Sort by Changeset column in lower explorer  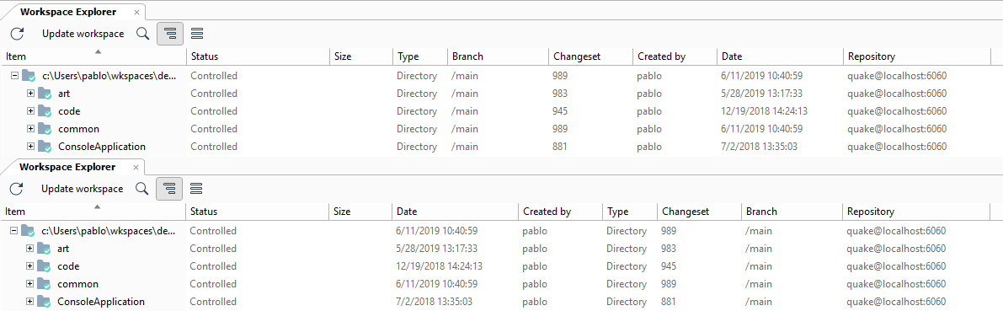698,212
